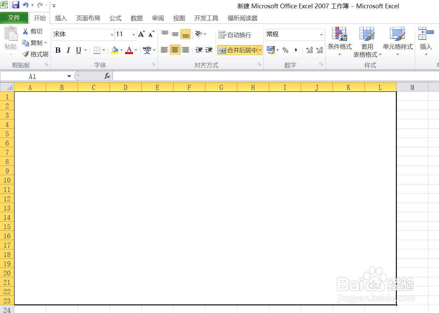Decrease decimal places
The image size is (439, 313).
click(x=320, y=50)
